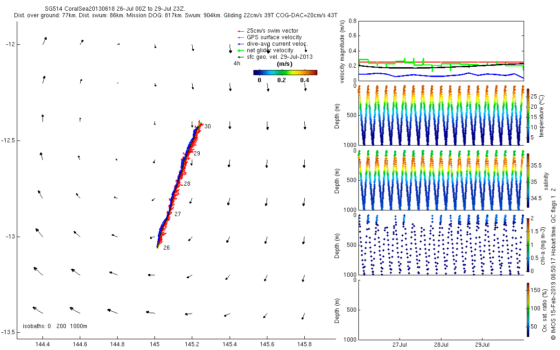Image resolution: width=560 pixels, height=350 pixels.
Task: Click the red dashed line in velocity plot
Action: pos(441,62)
